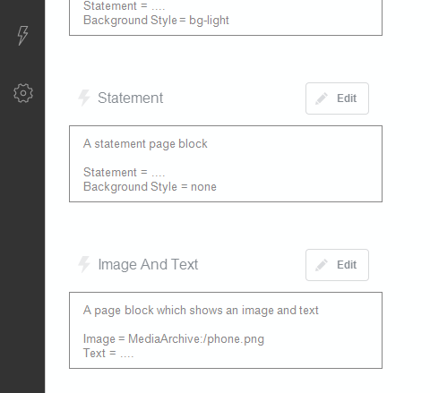Click 'Statement = ....' in the middle block
This screenshot has width=430, height=393.
(x=125, y=173)
